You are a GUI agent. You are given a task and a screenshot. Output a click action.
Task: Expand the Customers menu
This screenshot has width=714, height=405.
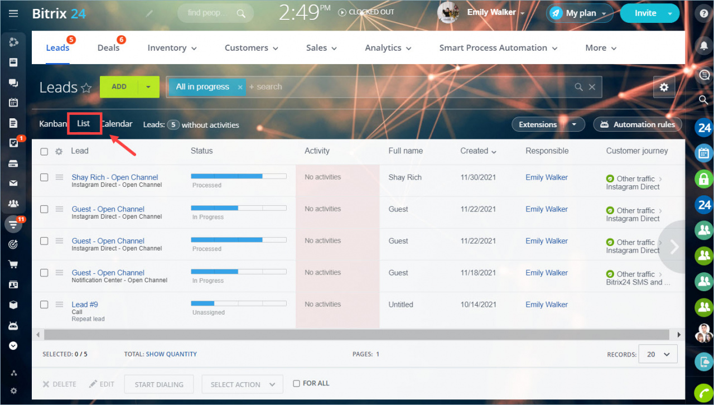pyautogui.click(x=251, y=48)
